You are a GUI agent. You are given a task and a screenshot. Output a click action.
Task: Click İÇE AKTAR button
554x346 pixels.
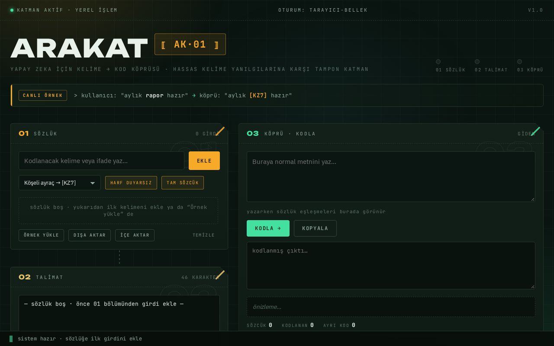coord(135,235)
